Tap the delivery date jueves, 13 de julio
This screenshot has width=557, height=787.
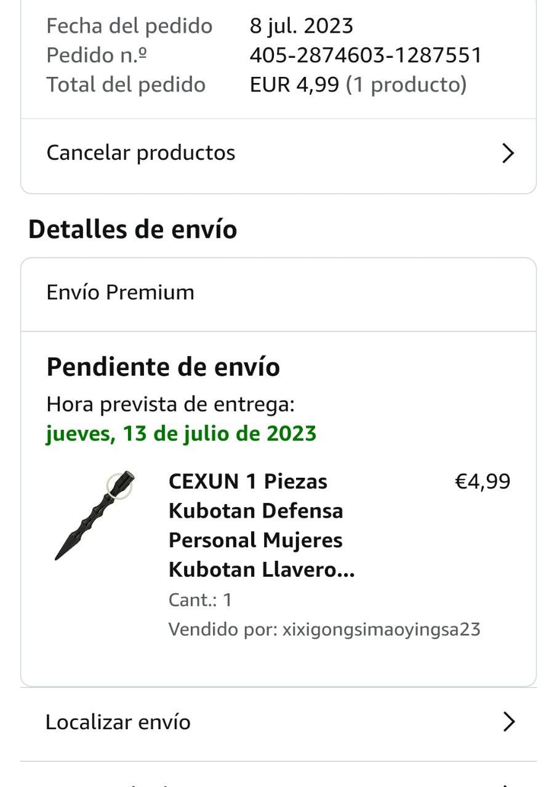(181, 434)
